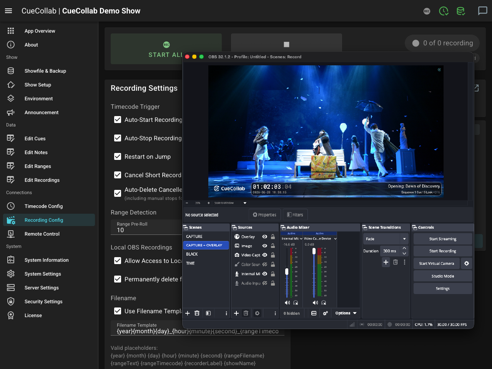Screen dimensions: 492x369
Task: Hide the Overlay source eye icon
Action: tap(265, 237)
